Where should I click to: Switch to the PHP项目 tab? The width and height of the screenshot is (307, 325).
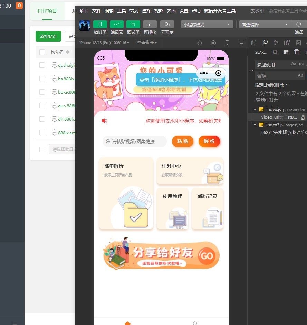coord(47,11)
